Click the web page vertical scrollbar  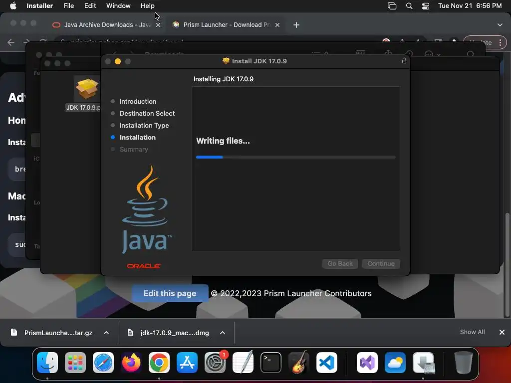(x=507, y=264)
